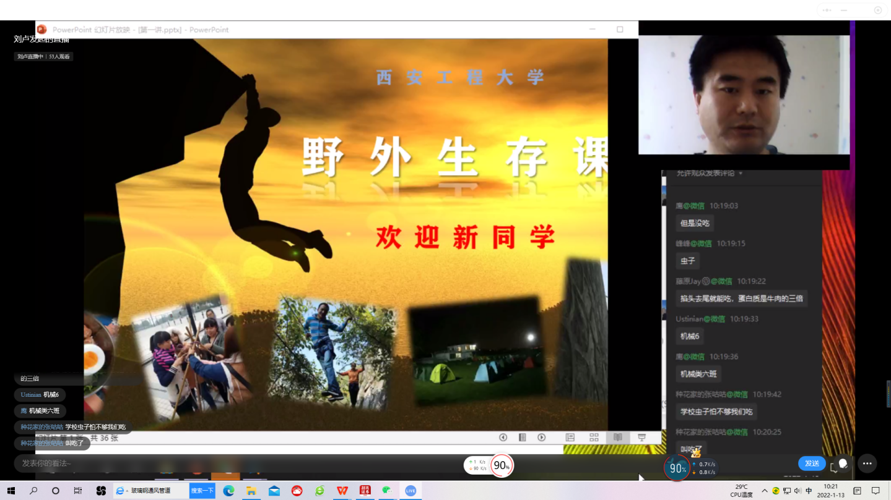The image size is (891, 500).
Task: Open Cortana circle on taskbar
Action: tap(56, 491)
